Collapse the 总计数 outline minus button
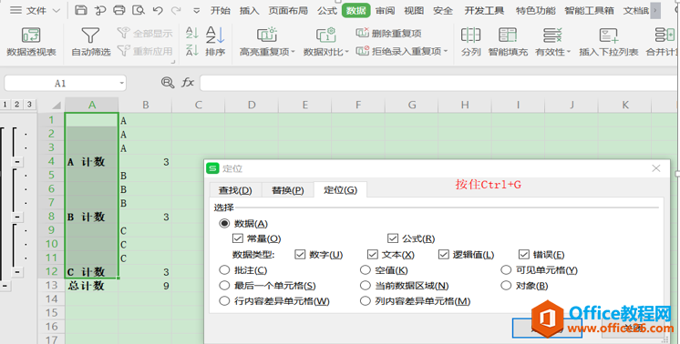 tap(5, 286)
